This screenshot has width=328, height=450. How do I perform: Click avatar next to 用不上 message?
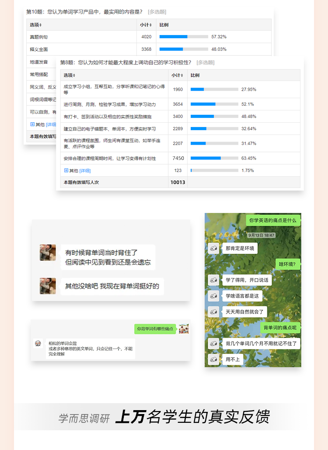point(213,359)
